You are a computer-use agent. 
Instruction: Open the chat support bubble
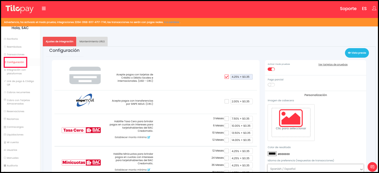372,167
